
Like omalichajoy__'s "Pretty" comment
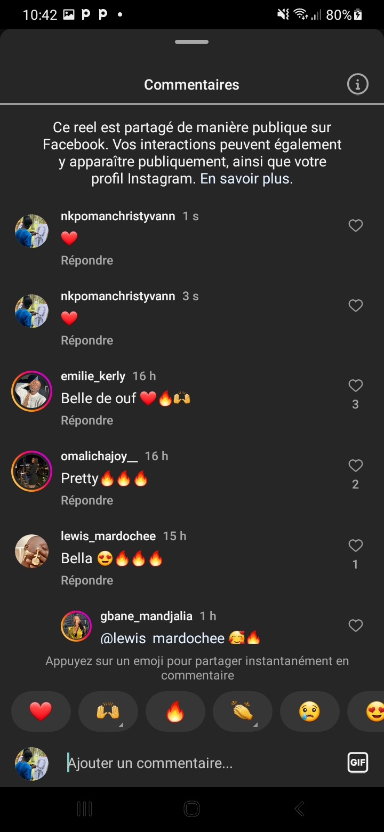click(355, 466)
